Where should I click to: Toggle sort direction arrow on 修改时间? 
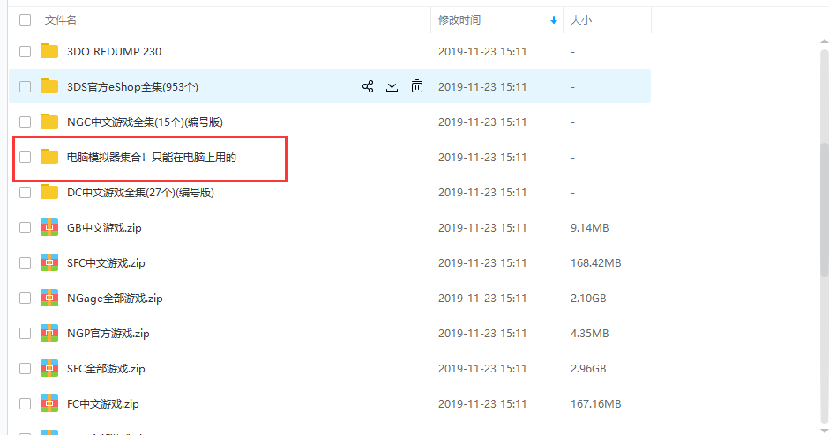click(554, 20)
